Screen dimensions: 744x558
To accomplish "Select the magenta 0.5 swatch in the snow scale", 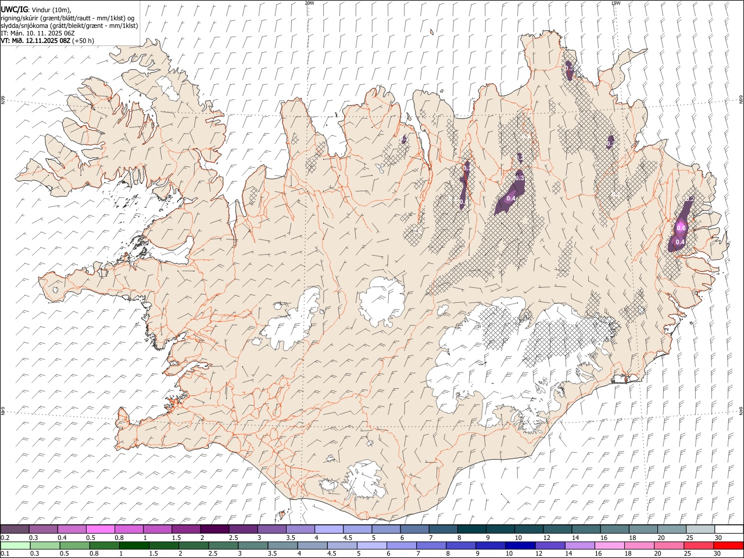I will click(101, 529).
